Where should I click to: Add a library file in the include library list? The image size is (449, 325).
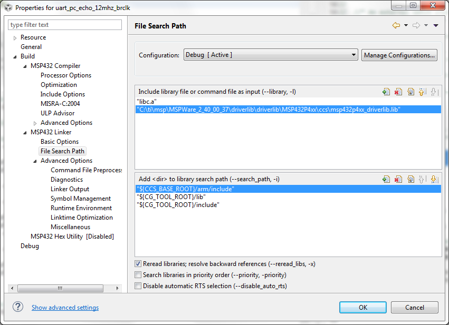point(386,92)
